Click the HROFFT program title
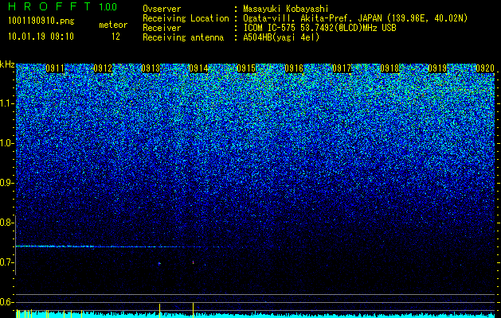This screenshot has height=318, width=501. (x=49, y=6)
